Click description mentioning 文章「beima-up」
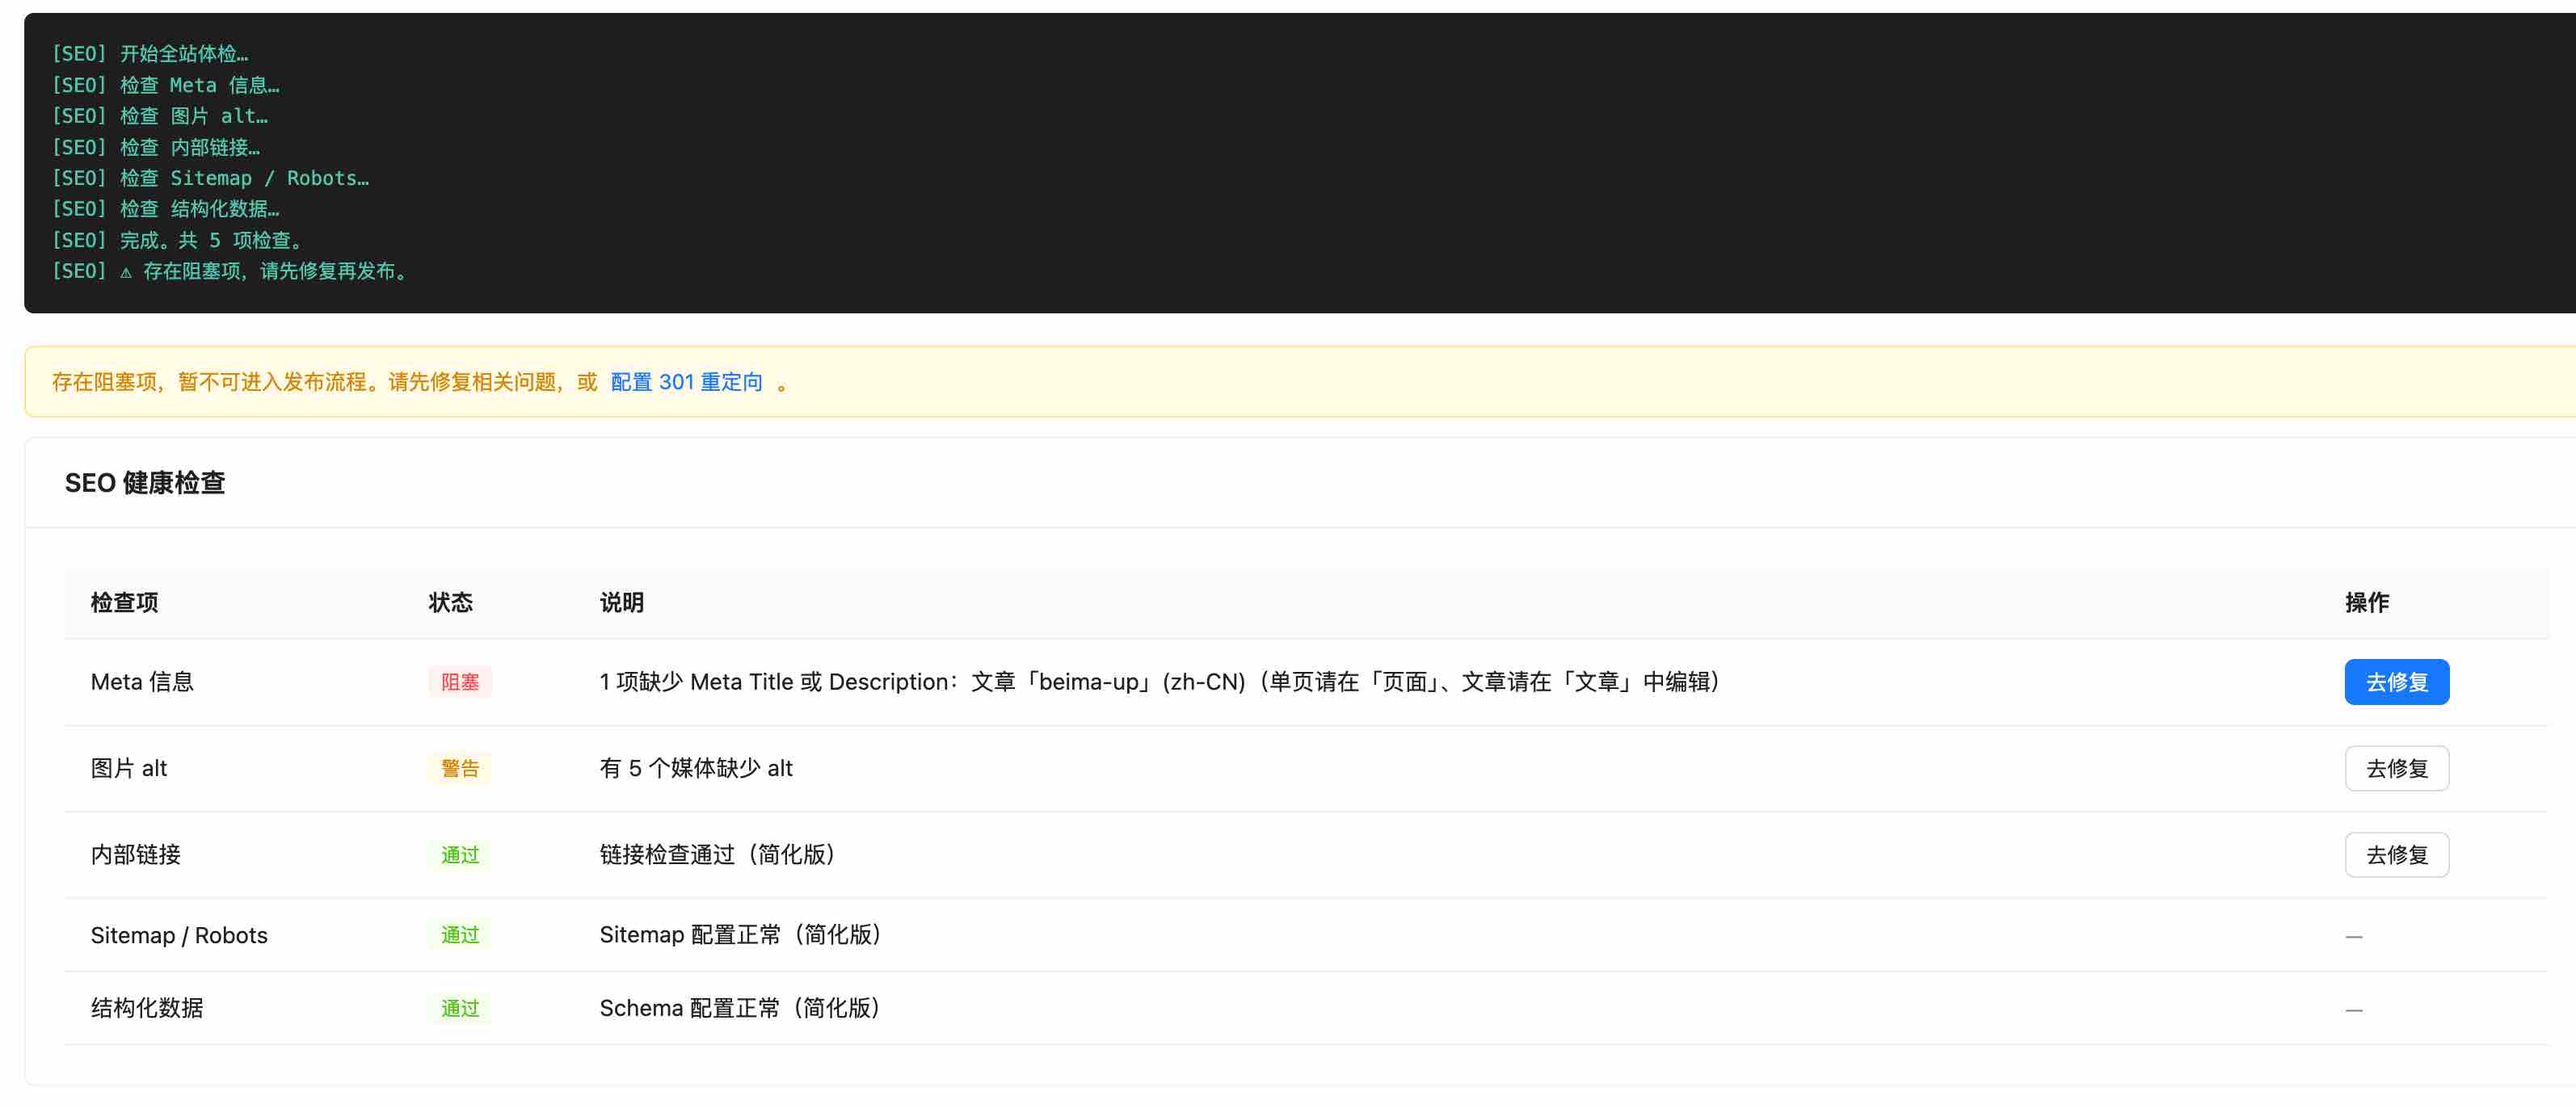The height and width of the screenshot is (1108, 2576). pyautogui.click(x=1160, y=682)
